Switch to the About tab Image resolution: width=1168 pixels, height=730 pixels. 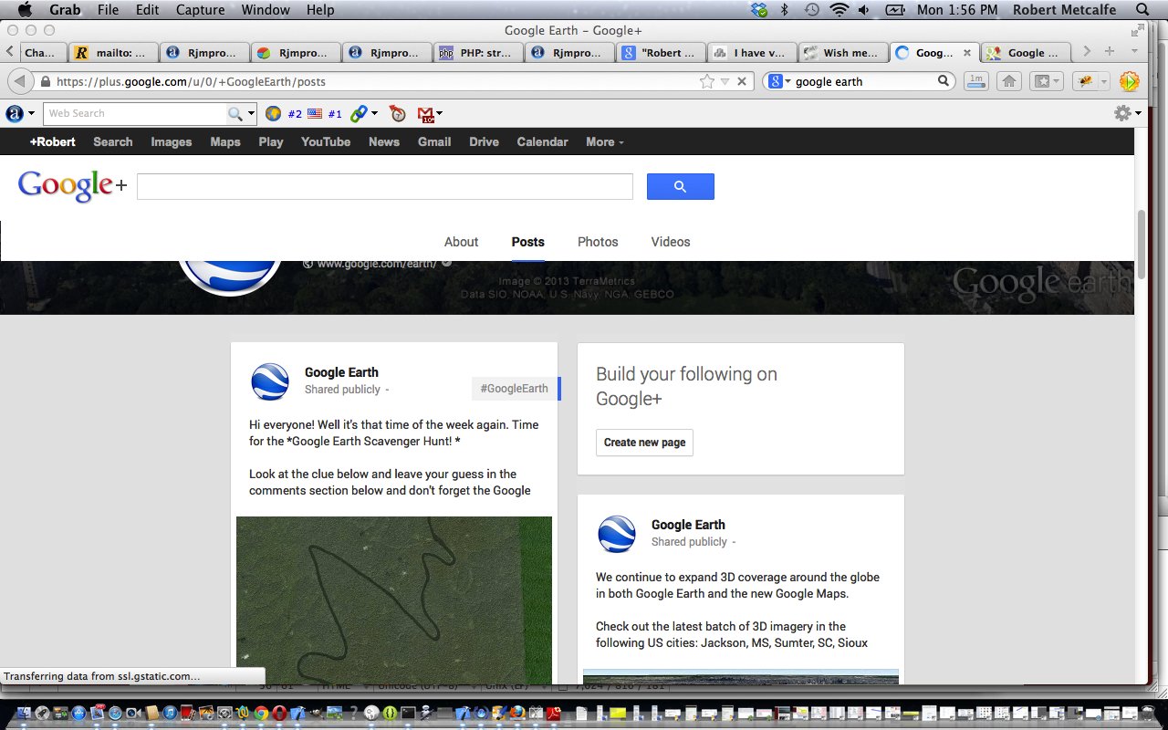tap(461, 242)
